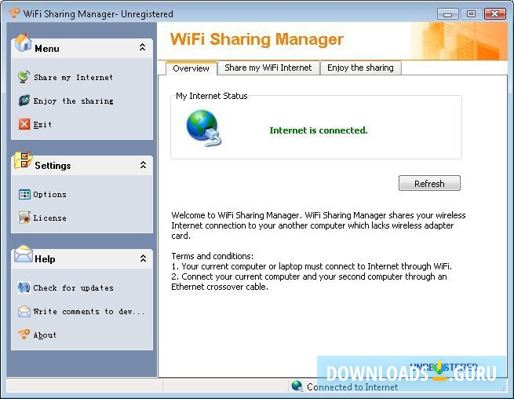514x399 pixels.
Task: Click the Share my Internet satellite icon
Action: 24,77
